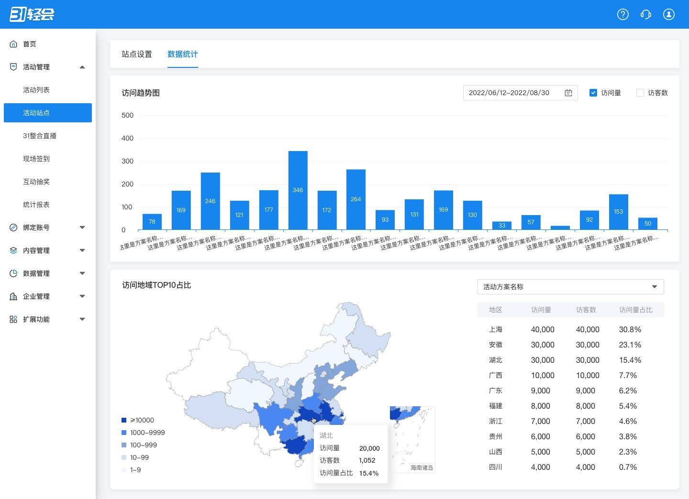Toggle the 1-9 legend swatch

pyautogui.click(x=124, y=470)
